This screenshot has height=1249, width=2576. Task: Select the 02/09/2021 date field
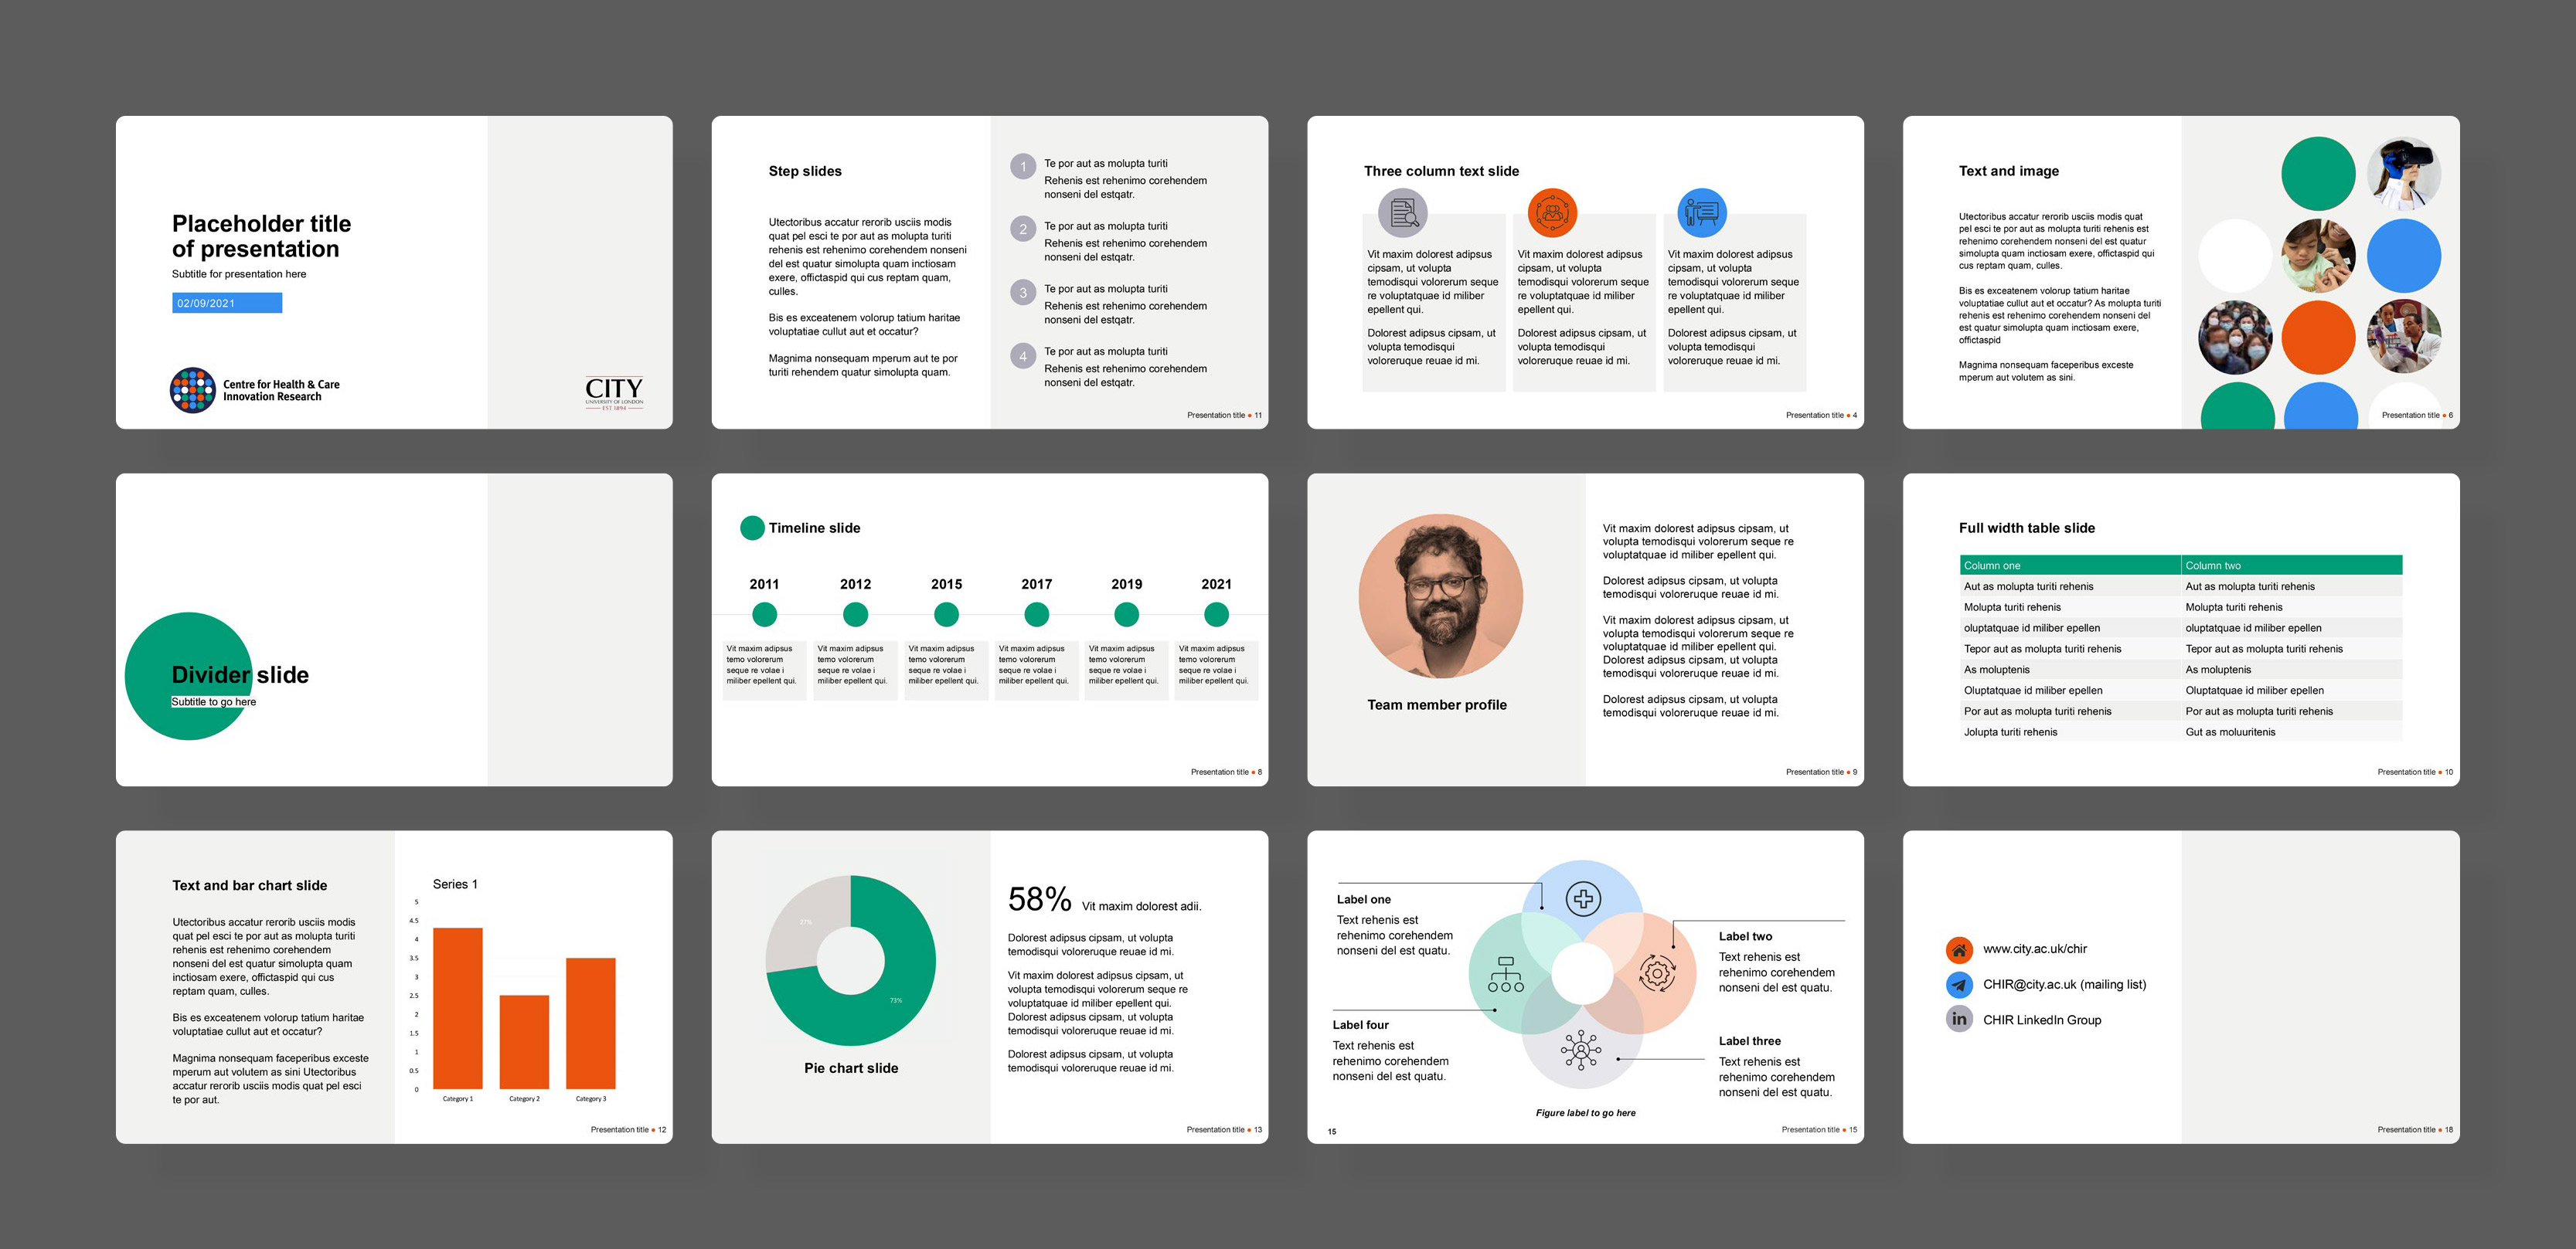coord(227,303)
